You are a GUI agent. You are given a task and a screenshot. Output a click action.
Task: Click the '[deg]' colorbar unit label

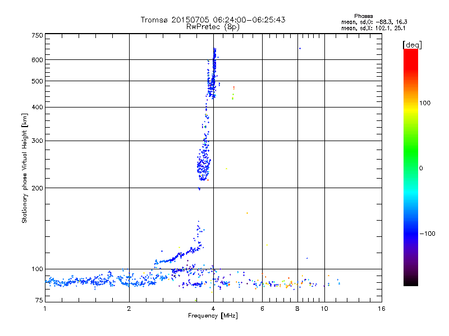tap(412, 45)
